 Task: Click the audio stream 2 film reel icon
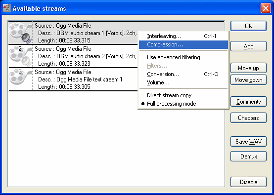coord(20,56)
